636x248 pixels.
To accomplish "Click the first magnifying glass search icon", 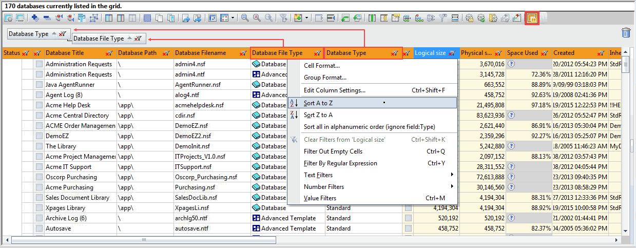I will pyautogui.click(x=245, y=18).
